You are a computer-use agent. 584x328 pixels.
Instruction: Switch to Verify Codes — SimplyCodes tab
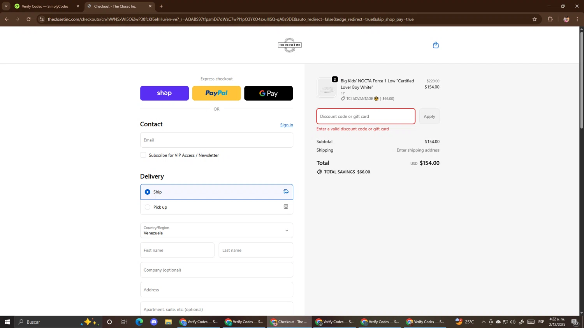click(45, 6)
